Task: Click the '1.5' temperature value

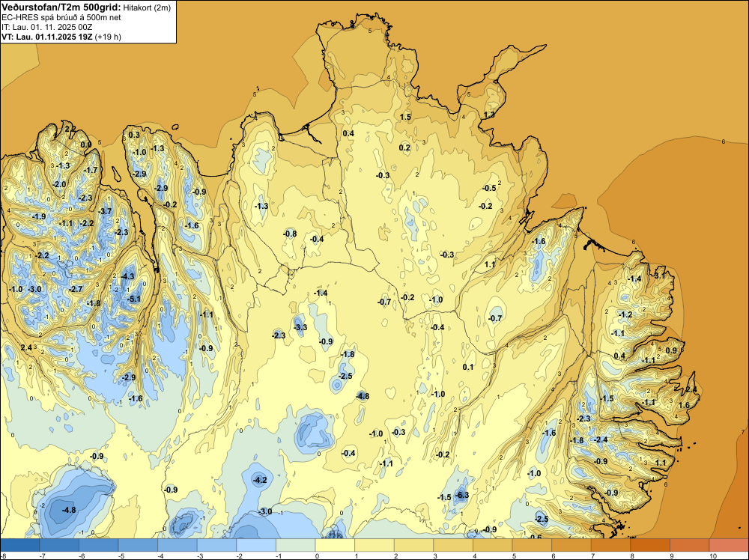Action: [405, 117]
